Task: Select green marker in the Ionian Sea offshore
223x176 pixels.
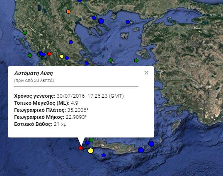Action: click(30, 55)
